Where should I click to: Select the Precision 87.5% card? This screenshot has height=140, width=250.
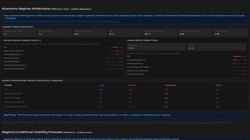(156, 47)
